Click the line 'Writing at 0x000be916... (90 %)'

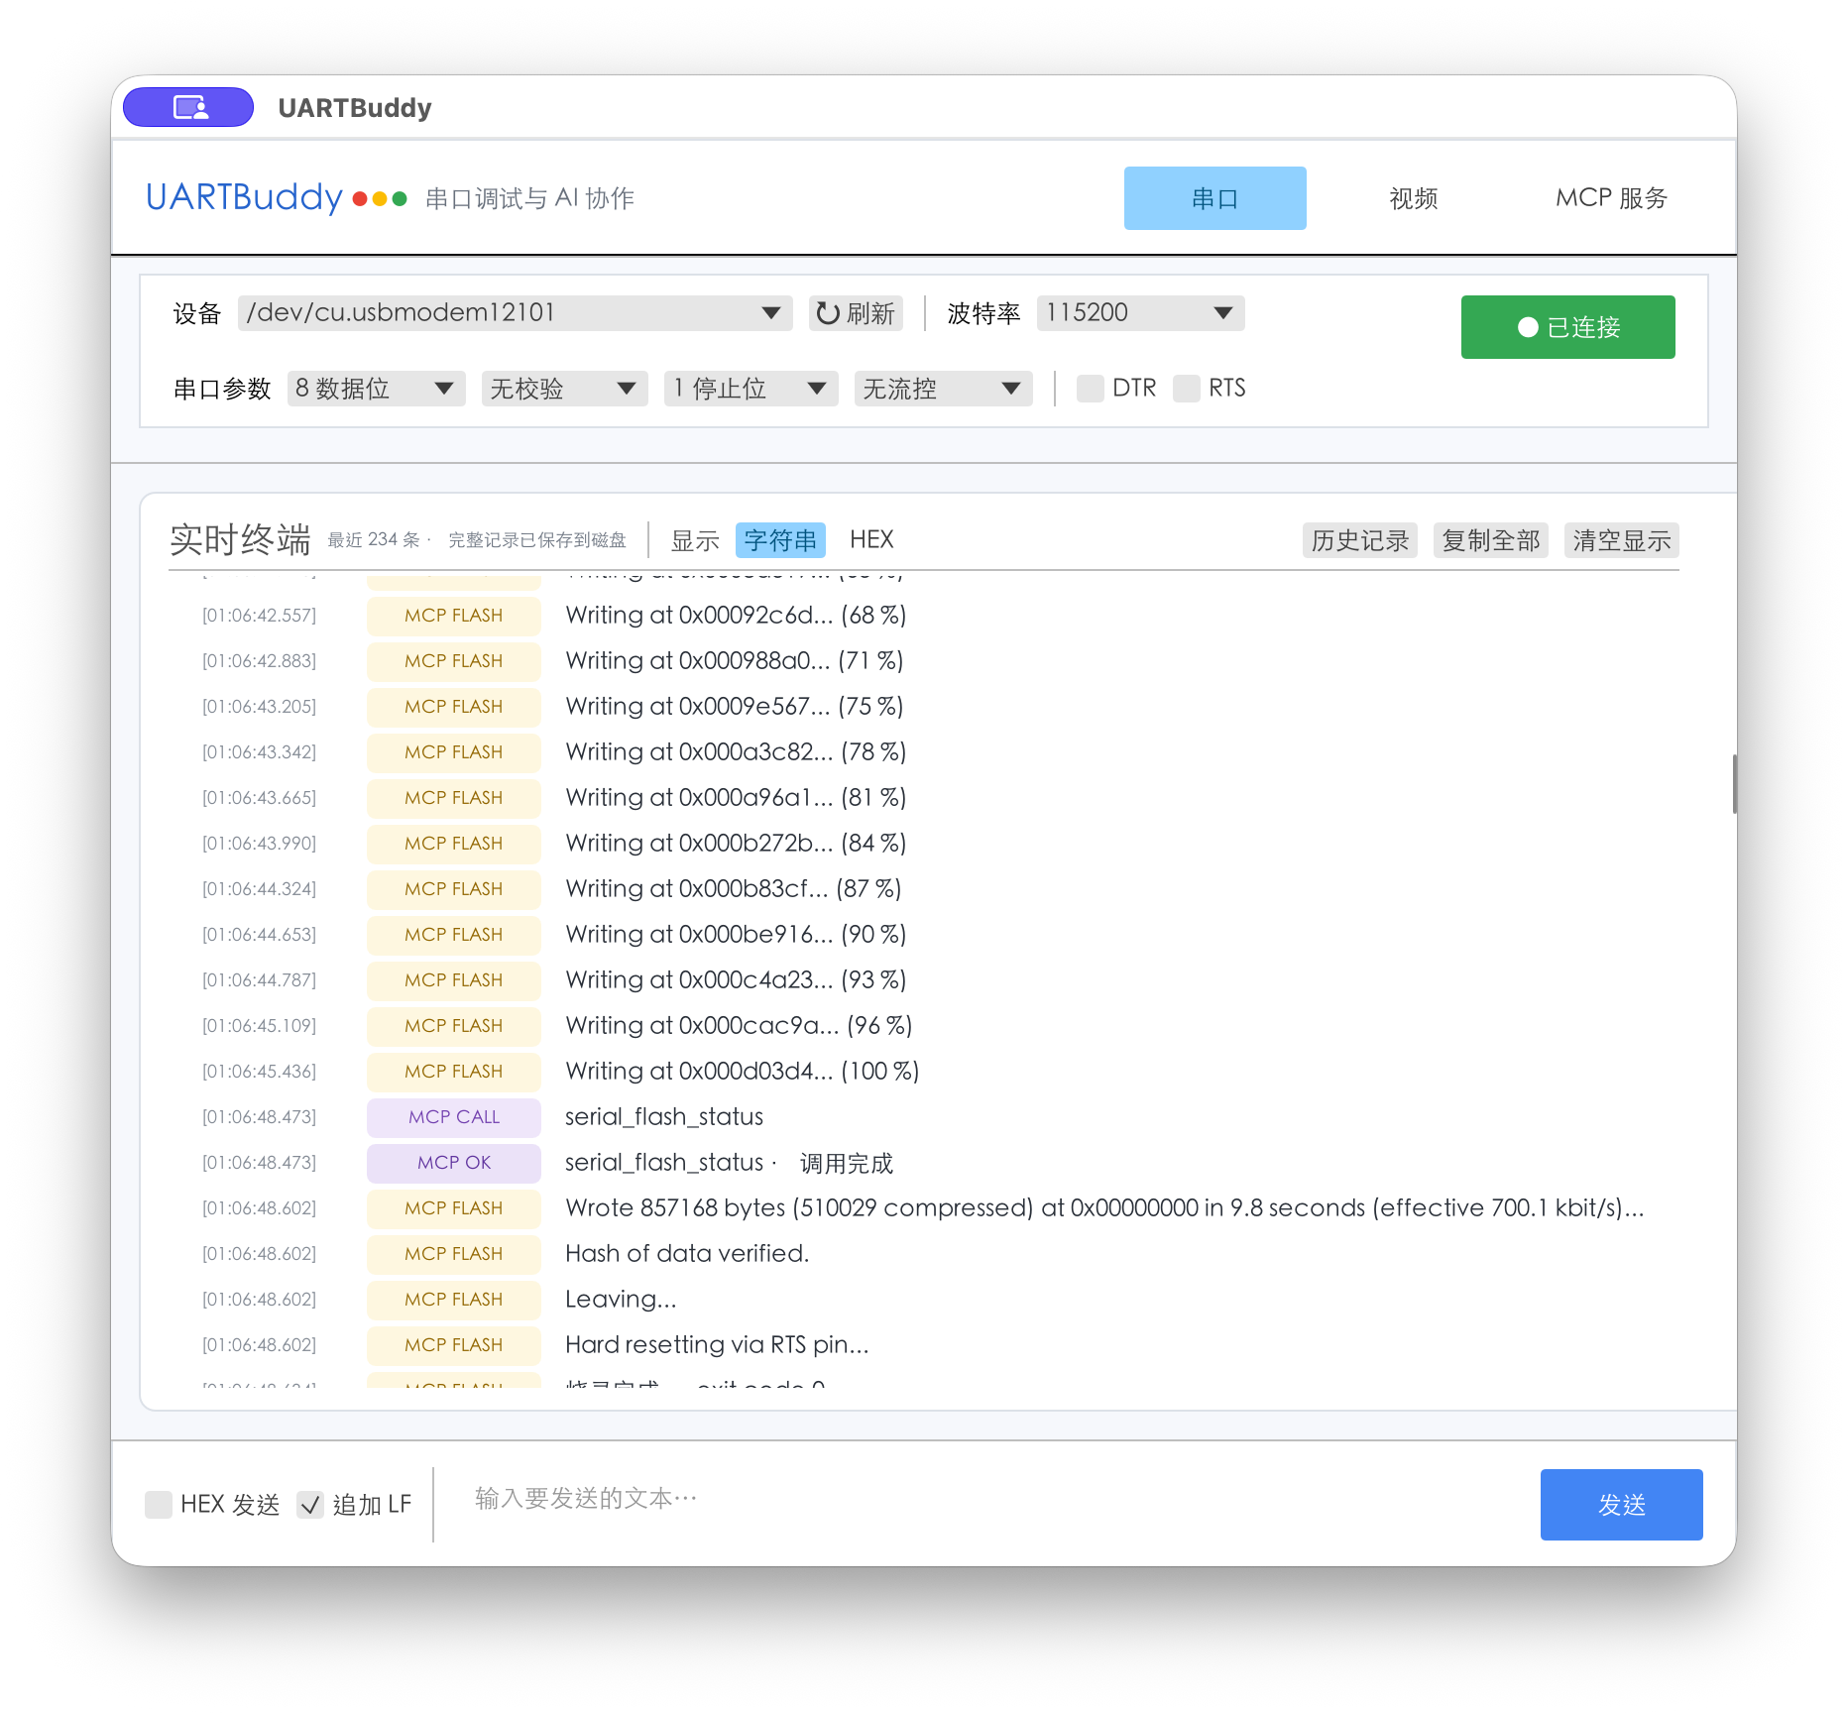point(736,935)
